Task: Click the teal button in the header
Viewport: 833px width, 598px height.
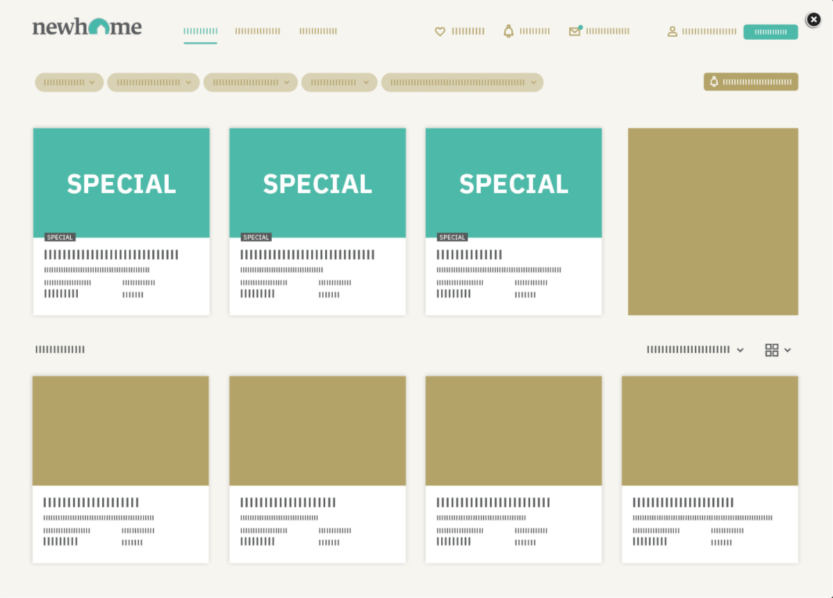Action: click(x=770, y=32)
